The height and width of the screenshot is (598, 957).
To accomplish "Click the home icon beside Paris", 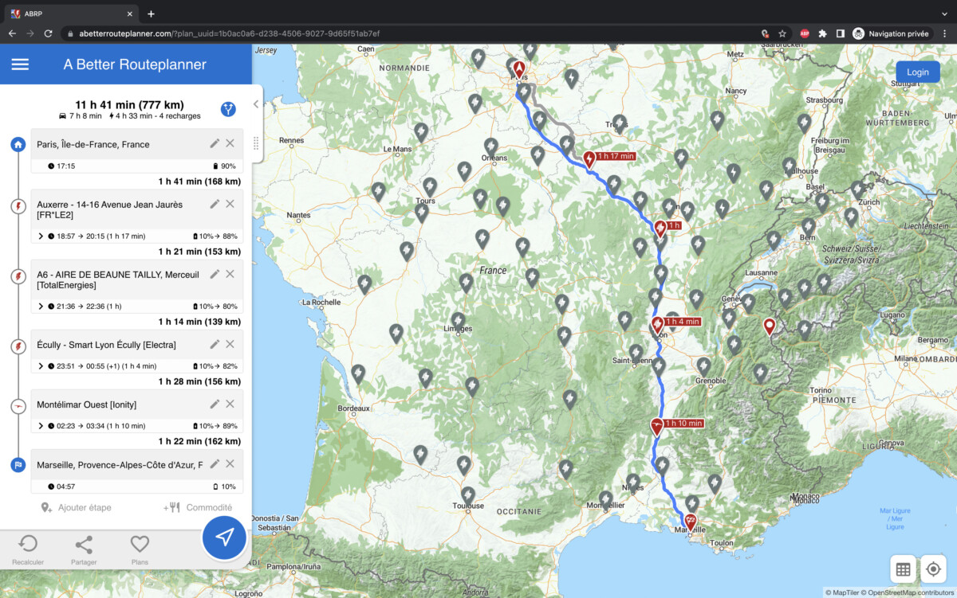I will pos(18,145).
